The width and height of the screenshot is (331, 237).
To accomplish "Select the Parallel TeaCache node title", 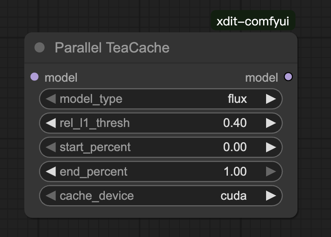I will pyautogui.click(x=112, y=47).
